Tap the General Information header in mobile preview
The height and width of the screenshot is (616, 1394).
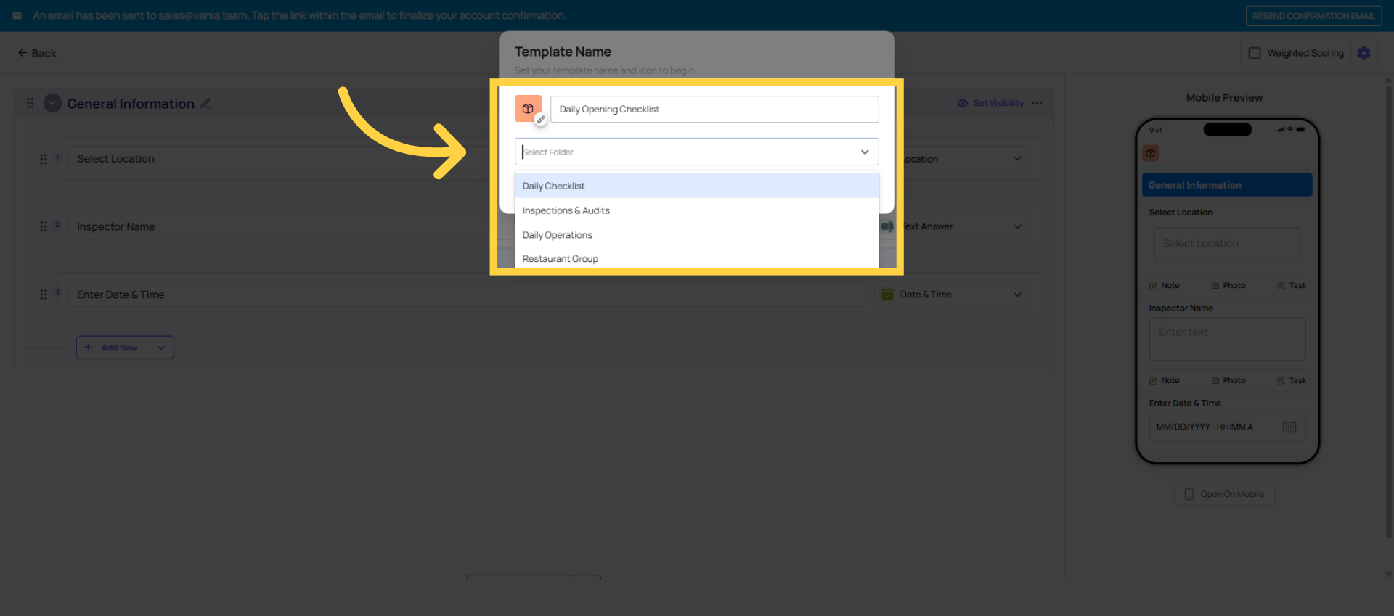pyautogui.click(x=1227, y=185)
